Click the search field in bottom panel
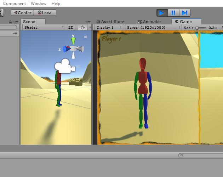 click(x=202, y=155)
